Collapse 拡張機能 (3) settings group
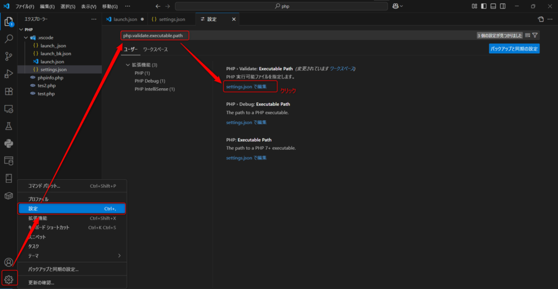Image resolution: width=558 pixels, height=289 pixels. click(128, 65)
